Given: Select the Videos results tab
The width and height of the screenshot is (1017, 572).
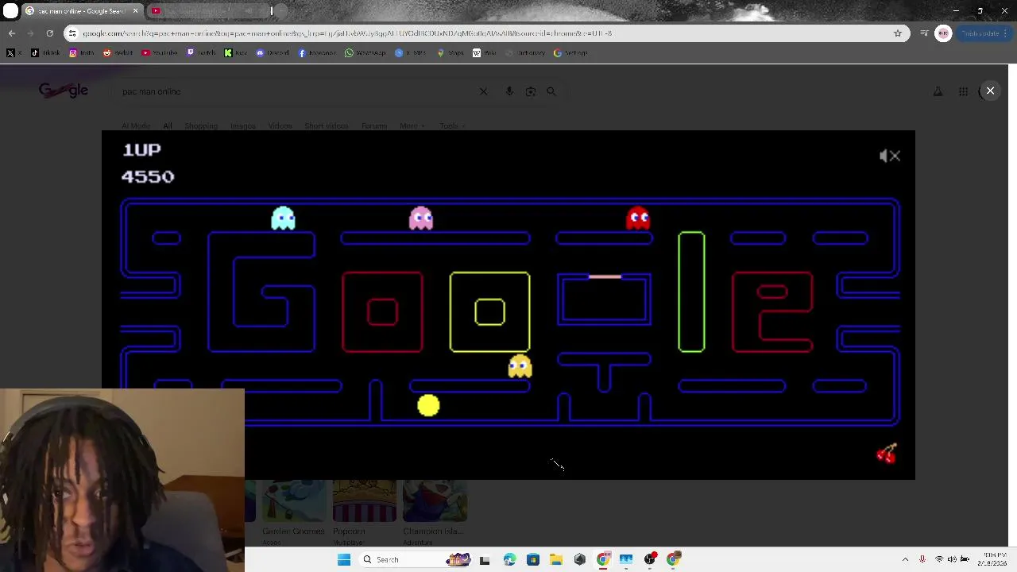Looking at the screenshot, I should click(x=280, y=126).
